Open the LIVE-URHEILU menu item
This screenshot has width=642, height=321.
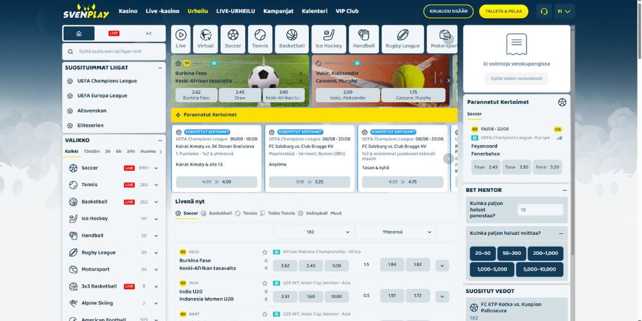[x=236, y=11]
